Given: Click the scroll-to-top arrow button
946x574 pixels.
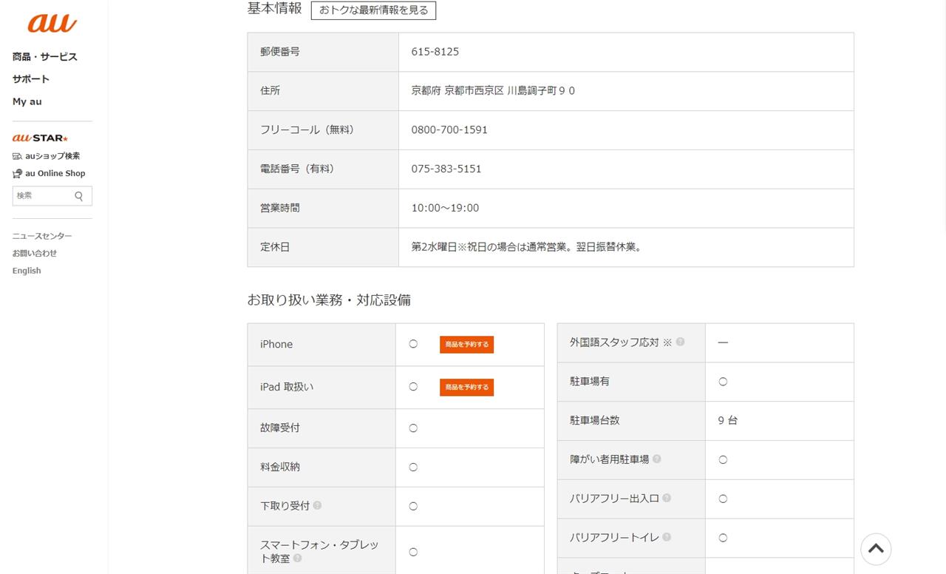Looking at the screenshot, I should click(876, 549).
